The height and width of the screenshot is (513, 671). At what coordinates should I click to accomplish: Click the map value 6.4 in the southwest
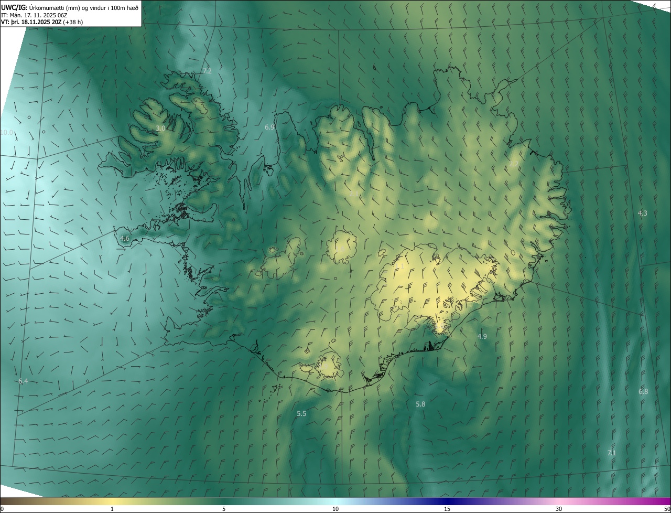click(x=23, y=381)
